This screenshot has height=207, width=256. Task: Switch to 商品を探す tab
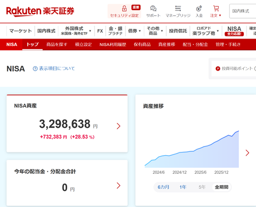point(57,44)
